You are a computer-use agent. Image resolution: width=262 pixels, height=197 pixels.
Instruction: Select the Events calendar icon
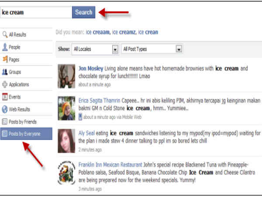pyautogui.click(x=5, y=97)
